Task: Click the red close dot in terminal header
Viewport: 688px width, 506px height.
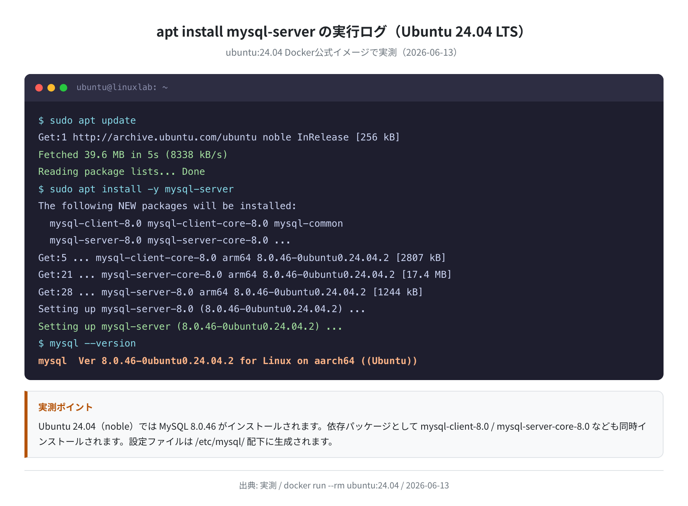Action: 39,88
